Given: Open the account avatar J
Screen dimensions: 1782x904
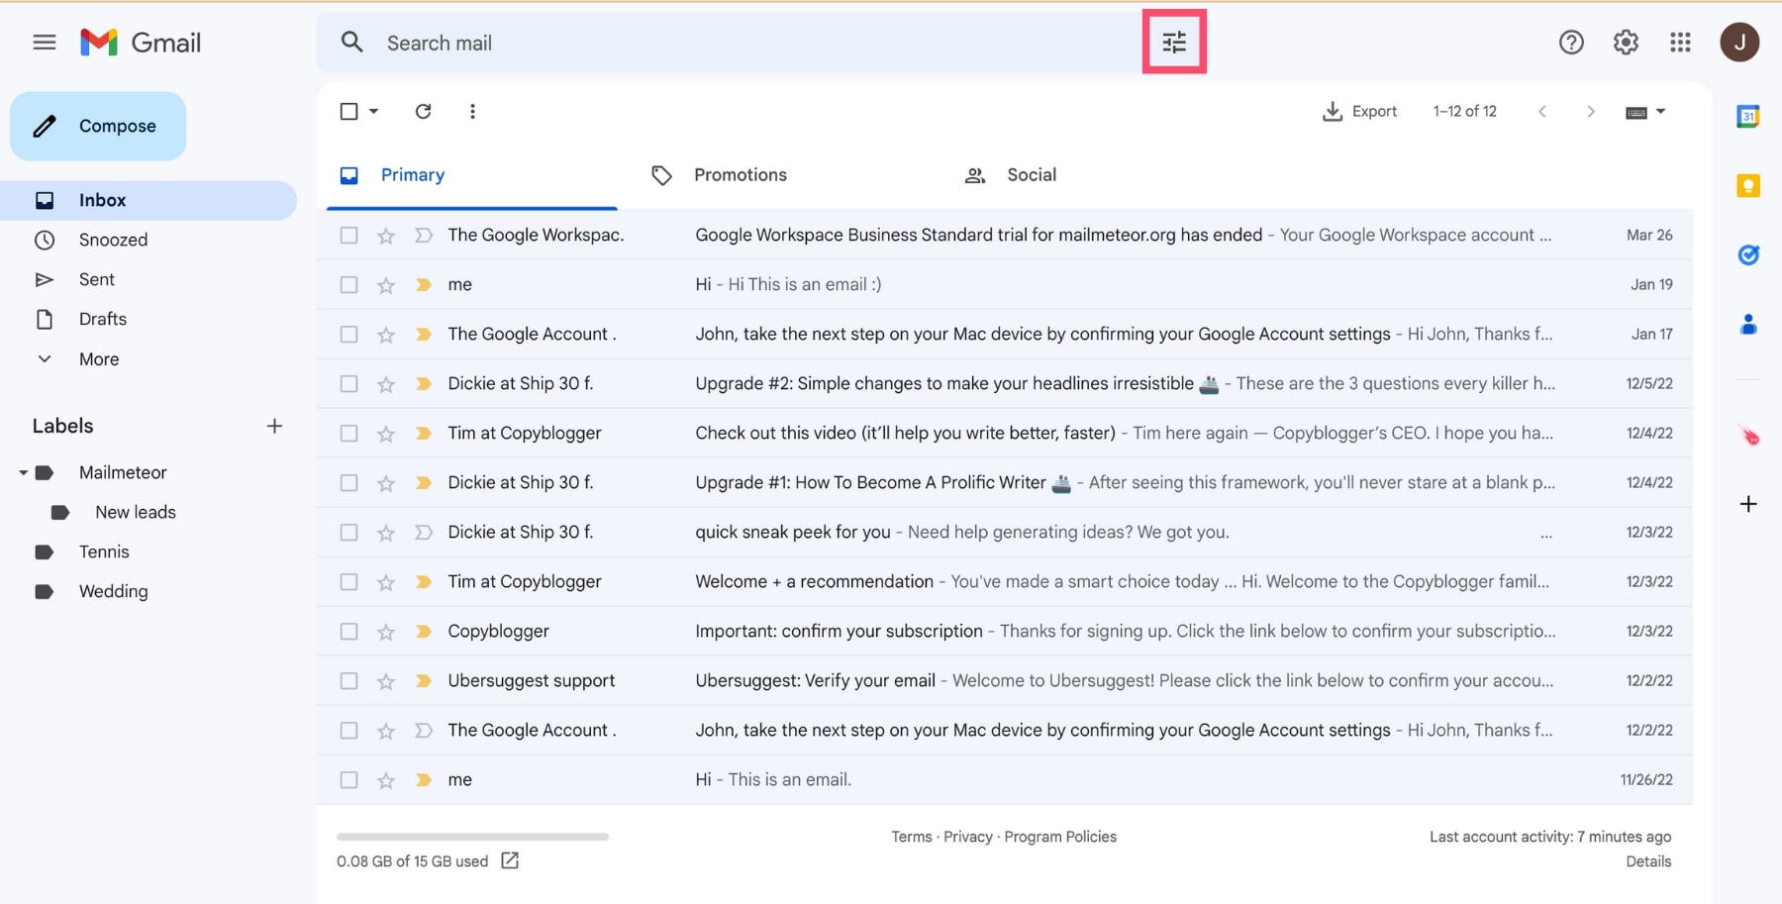Looking at the screenshot, I should [x=1739, y=43].
